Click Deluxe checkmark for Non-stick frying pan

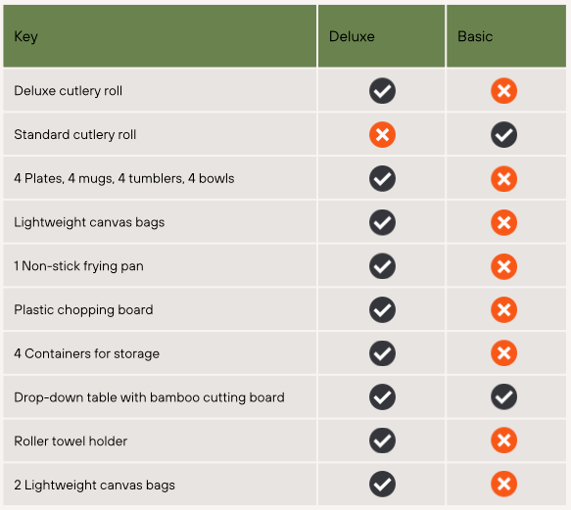point(382,266)
